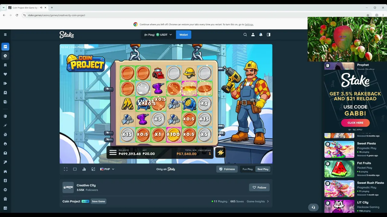Open Fat Fruits game thumbnail

pos(339,169)
